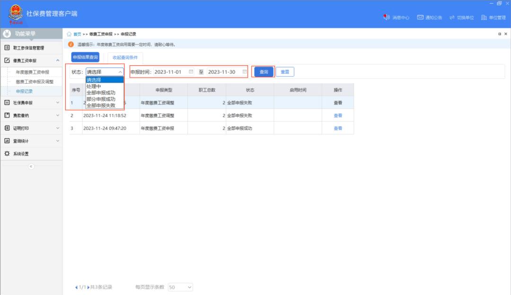Collapse sidebar using the round arrow icon
The width and height of the screenshot is (511, 295).
(x=31, y=166)
